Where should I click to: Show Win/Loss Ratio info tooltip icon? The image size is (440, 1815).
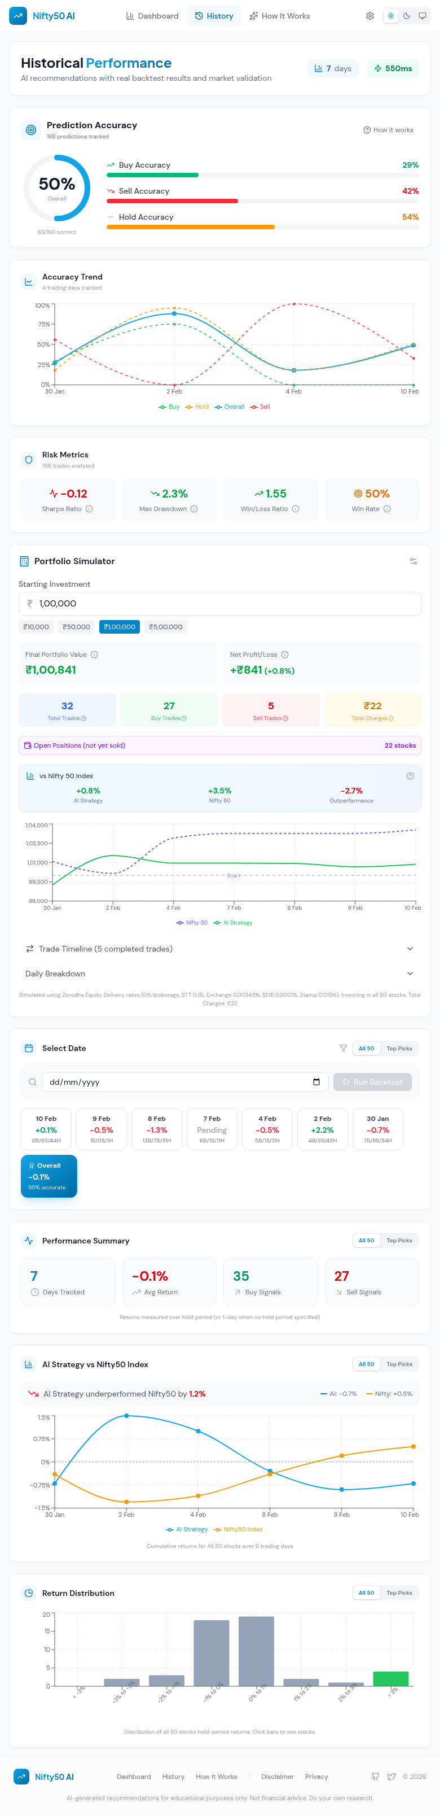click(296, 509)
